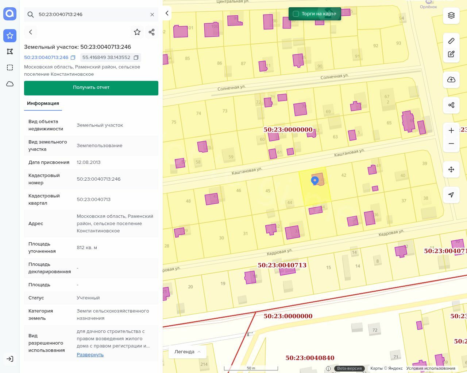Open the cadastral number link 50:23:0040713:246

click(46, 58)
